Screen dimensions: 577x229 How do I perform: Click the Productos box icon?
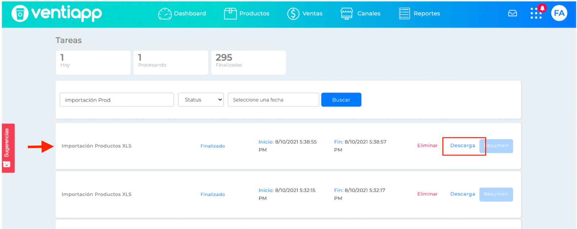pyautogui.click(x=230, y=14)
